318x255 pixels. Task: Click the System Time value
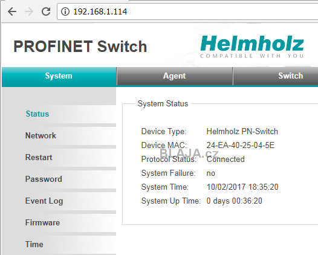click(x=242, y=187)
